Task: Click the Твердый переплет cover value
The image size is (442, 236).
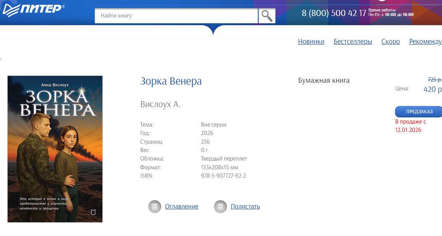Action: point(224,159)
